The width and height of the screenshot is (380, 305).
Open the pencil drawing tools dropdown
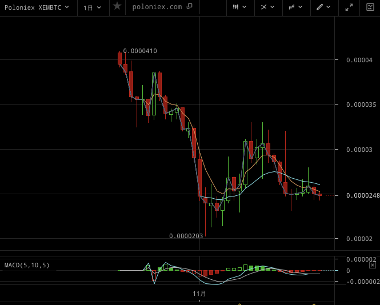pyautogui.click(x=323, y=7)
